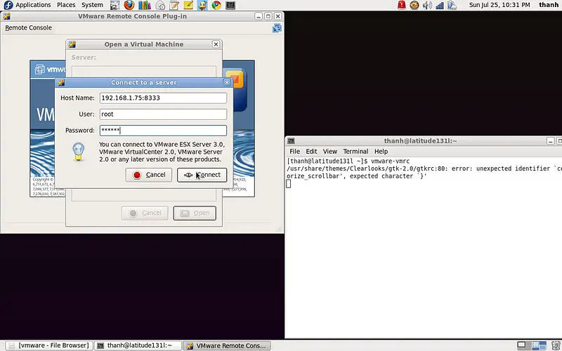Open the clock showing Sun Jul 25
The height and width of the screenshot is (351, 562).
(x=499, y=5)
